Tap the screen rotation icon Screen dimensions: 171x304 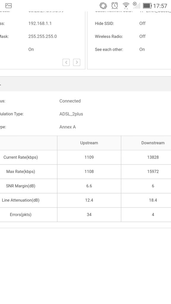(x=103, y=6)
